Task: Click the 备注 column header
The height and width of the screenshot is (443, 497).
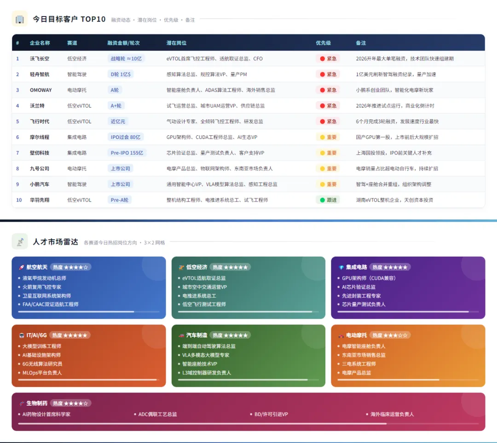Action: pos(361,43)
